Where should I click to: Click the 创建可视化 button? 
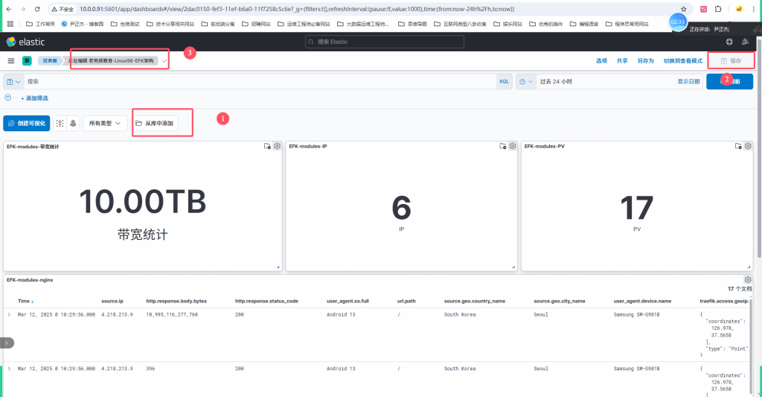[x=26, y=123]
